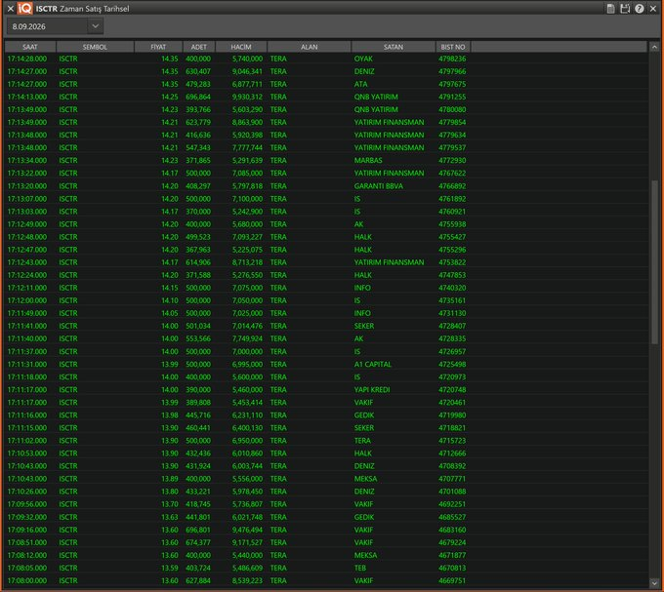
Task: Select price 13.80 cell
Action: pos(169,491)
